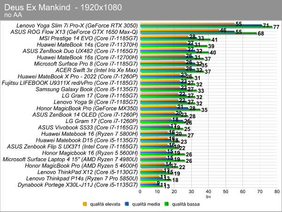Select the LG Gram 17 (Core i7-1165G7) label
Image resolution: width=282 pixels, height=212 pixels.
100,96
